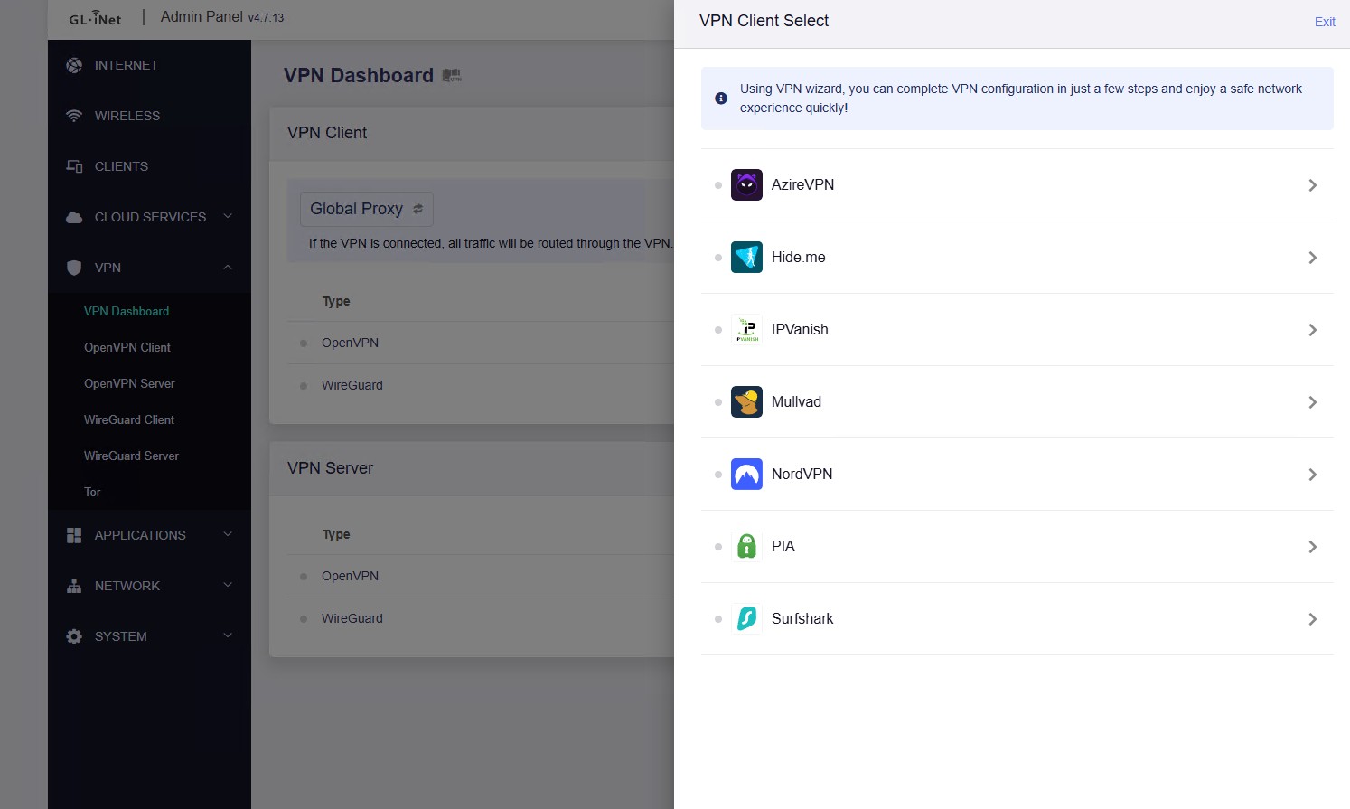Click the Exit link in wizard
The height and width of the screenshot is (809, 1350).
point(1324,22)
